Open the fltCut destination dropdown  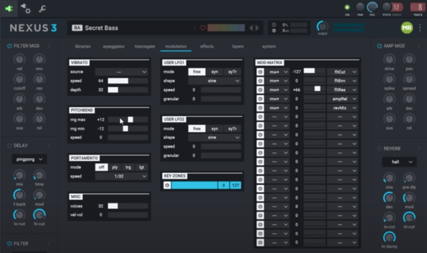coord(342,72)
